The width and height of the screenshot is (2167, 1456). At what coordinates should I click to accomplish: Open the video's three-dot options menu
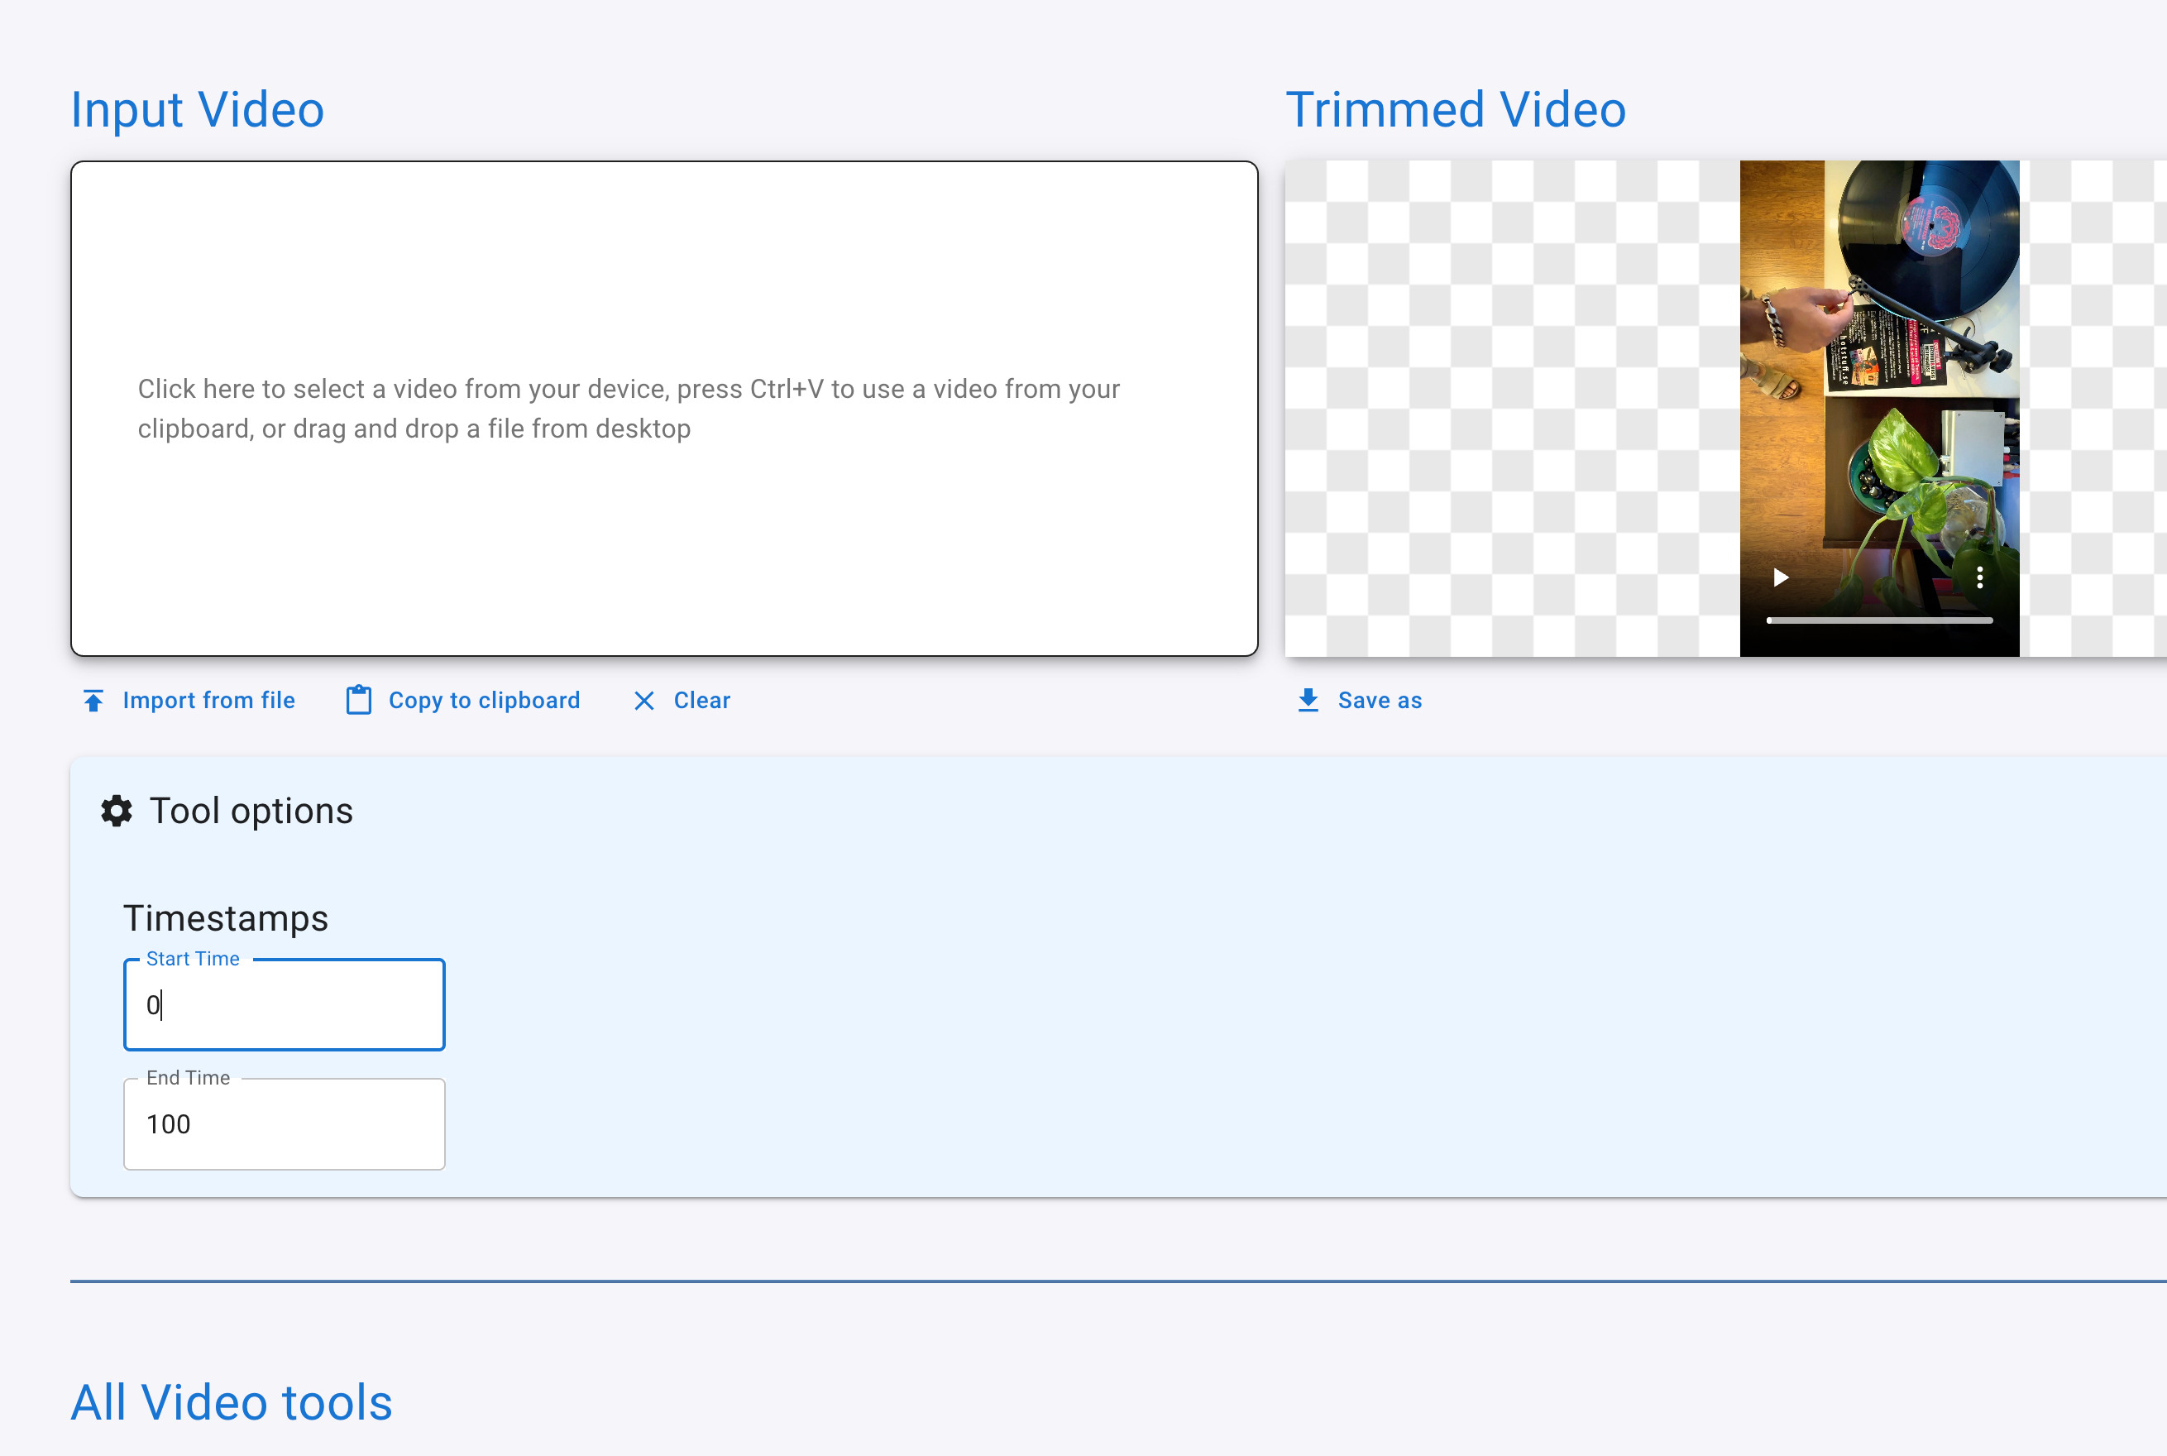[1979, 577]
